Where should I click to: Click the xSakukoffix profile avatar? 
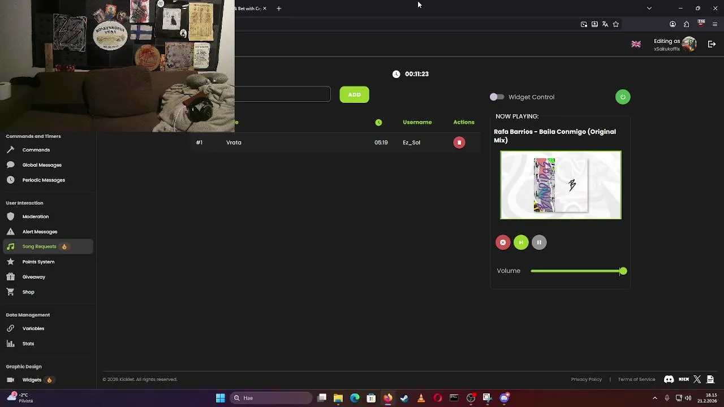(x=689, y=44)
